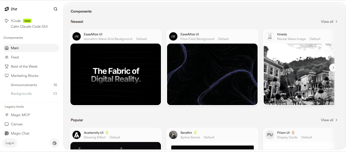
Task: Click the search magnifier icon in sidebar
Action: point(56,9)
